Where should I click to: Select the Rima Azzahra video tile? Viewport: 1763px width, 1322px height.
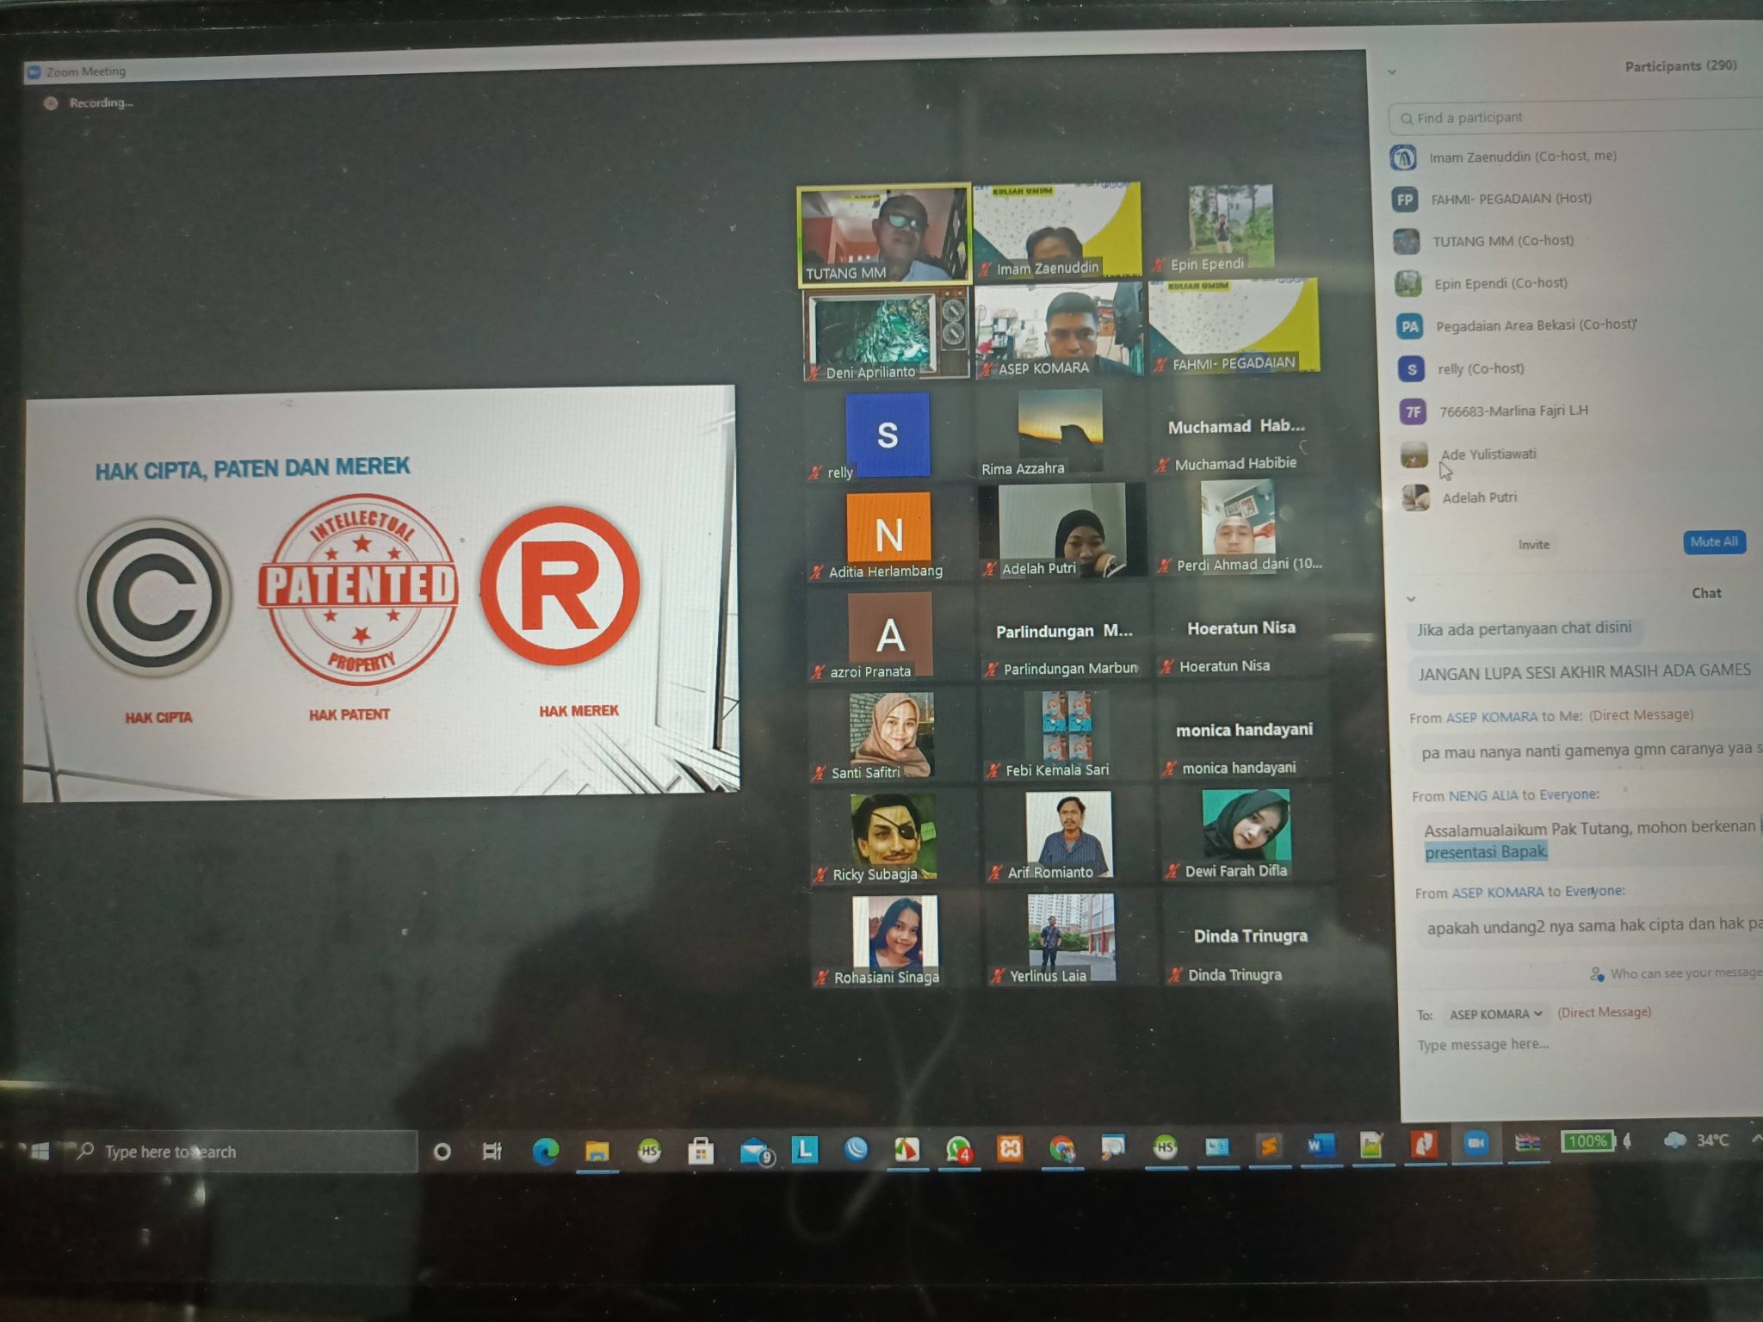pos(1061,432)
